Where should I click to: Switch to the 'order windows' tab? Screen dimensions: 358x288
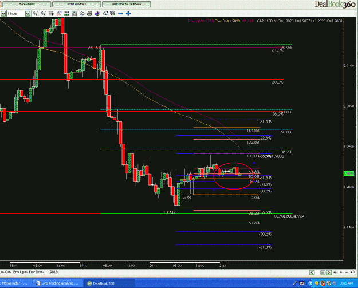point(76,5)
